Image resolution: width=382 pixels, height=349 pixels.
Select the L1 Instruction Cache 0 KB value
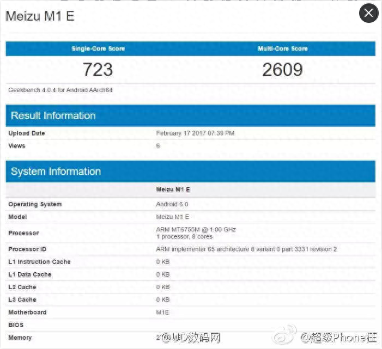pos(163,262)
